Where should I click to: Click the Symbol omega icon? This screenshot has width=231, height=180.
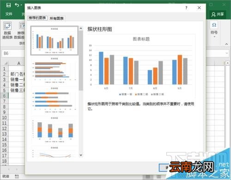coord(214,25)
